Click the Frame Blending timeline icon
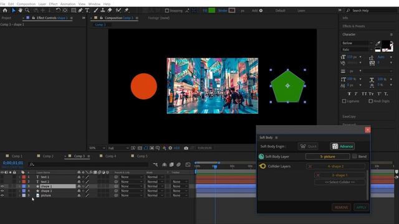The image size is (399, 224). pos(171,164)
